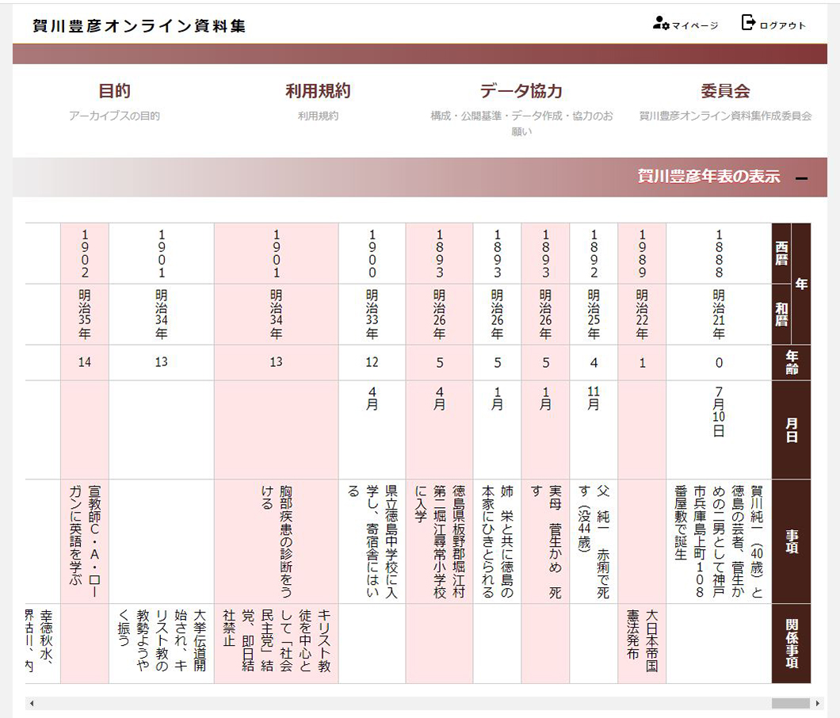Click the horizontal scrollbar thumb
The width and height of the screenshot is (840, 718).
pyautogui.click(x=790, y=703)
